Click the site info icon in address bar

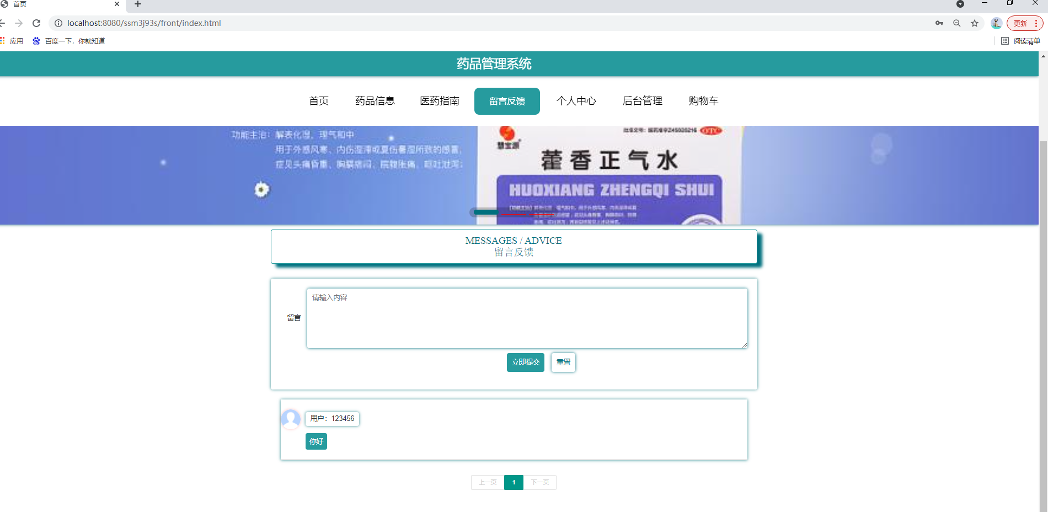point(58,23)
